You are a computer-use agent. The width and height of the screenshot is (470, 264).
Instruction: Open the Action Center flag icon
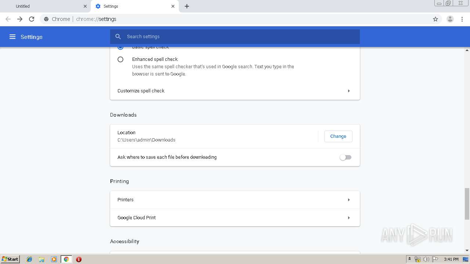click(x=435, y=259)
